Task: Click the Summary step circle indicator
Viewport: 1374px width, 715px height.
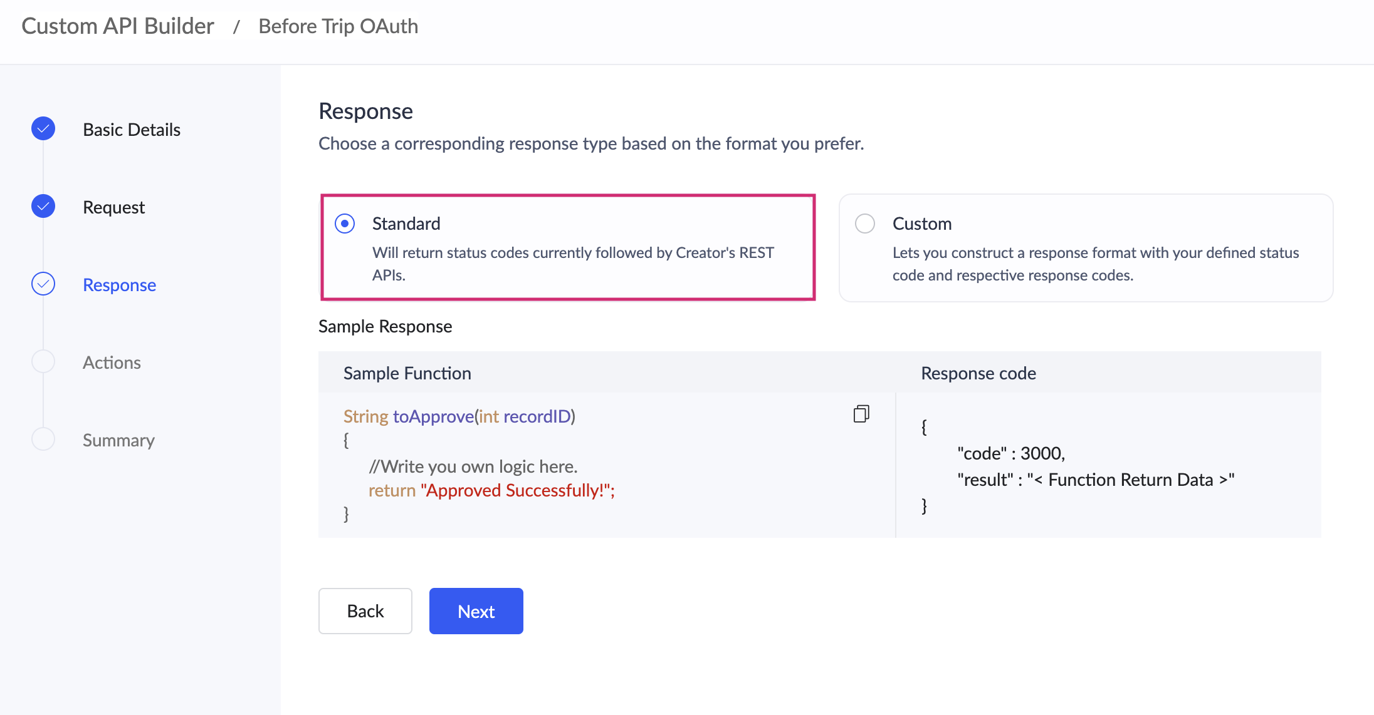Action: (x=43, y=440)
